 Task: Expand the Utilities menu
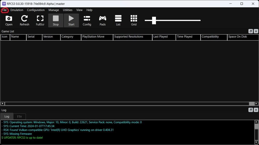68,10
